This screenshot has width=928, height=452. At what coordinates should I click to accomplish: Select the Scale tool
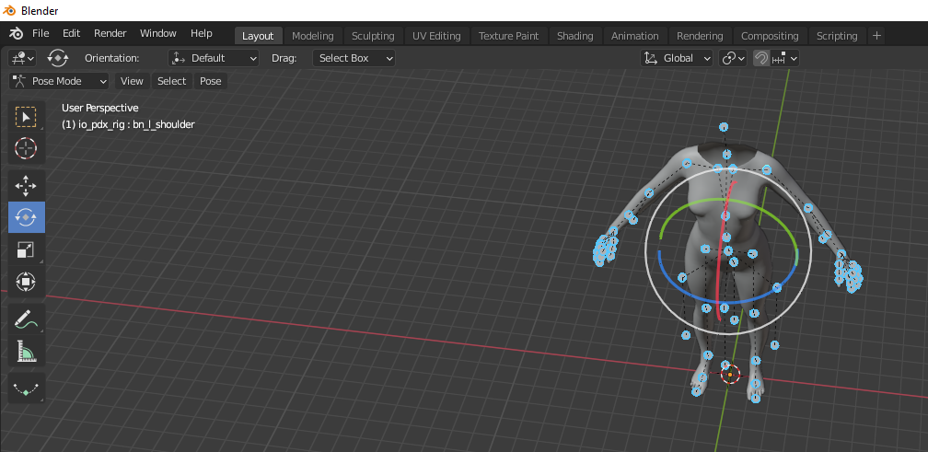[26, 249]
